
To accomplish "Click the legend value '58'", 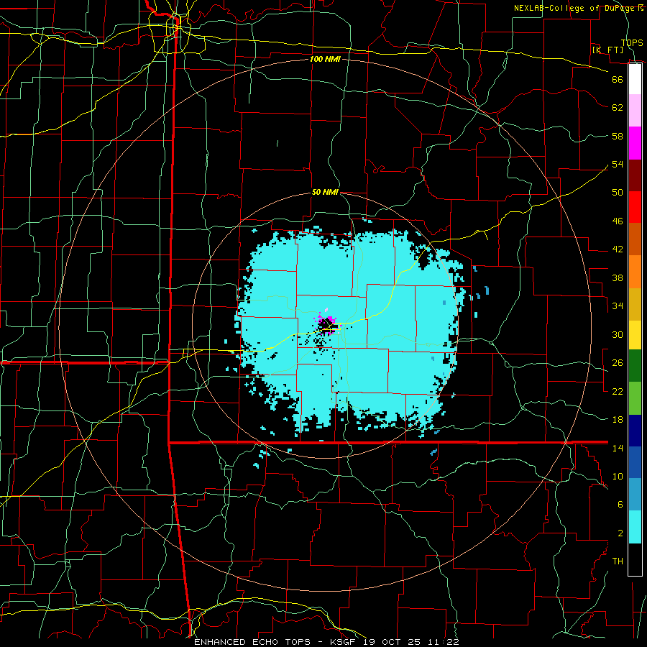I will point(618,136).
